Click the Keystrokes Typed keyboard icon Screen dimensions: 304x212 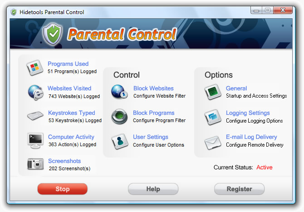coord(35,116)
